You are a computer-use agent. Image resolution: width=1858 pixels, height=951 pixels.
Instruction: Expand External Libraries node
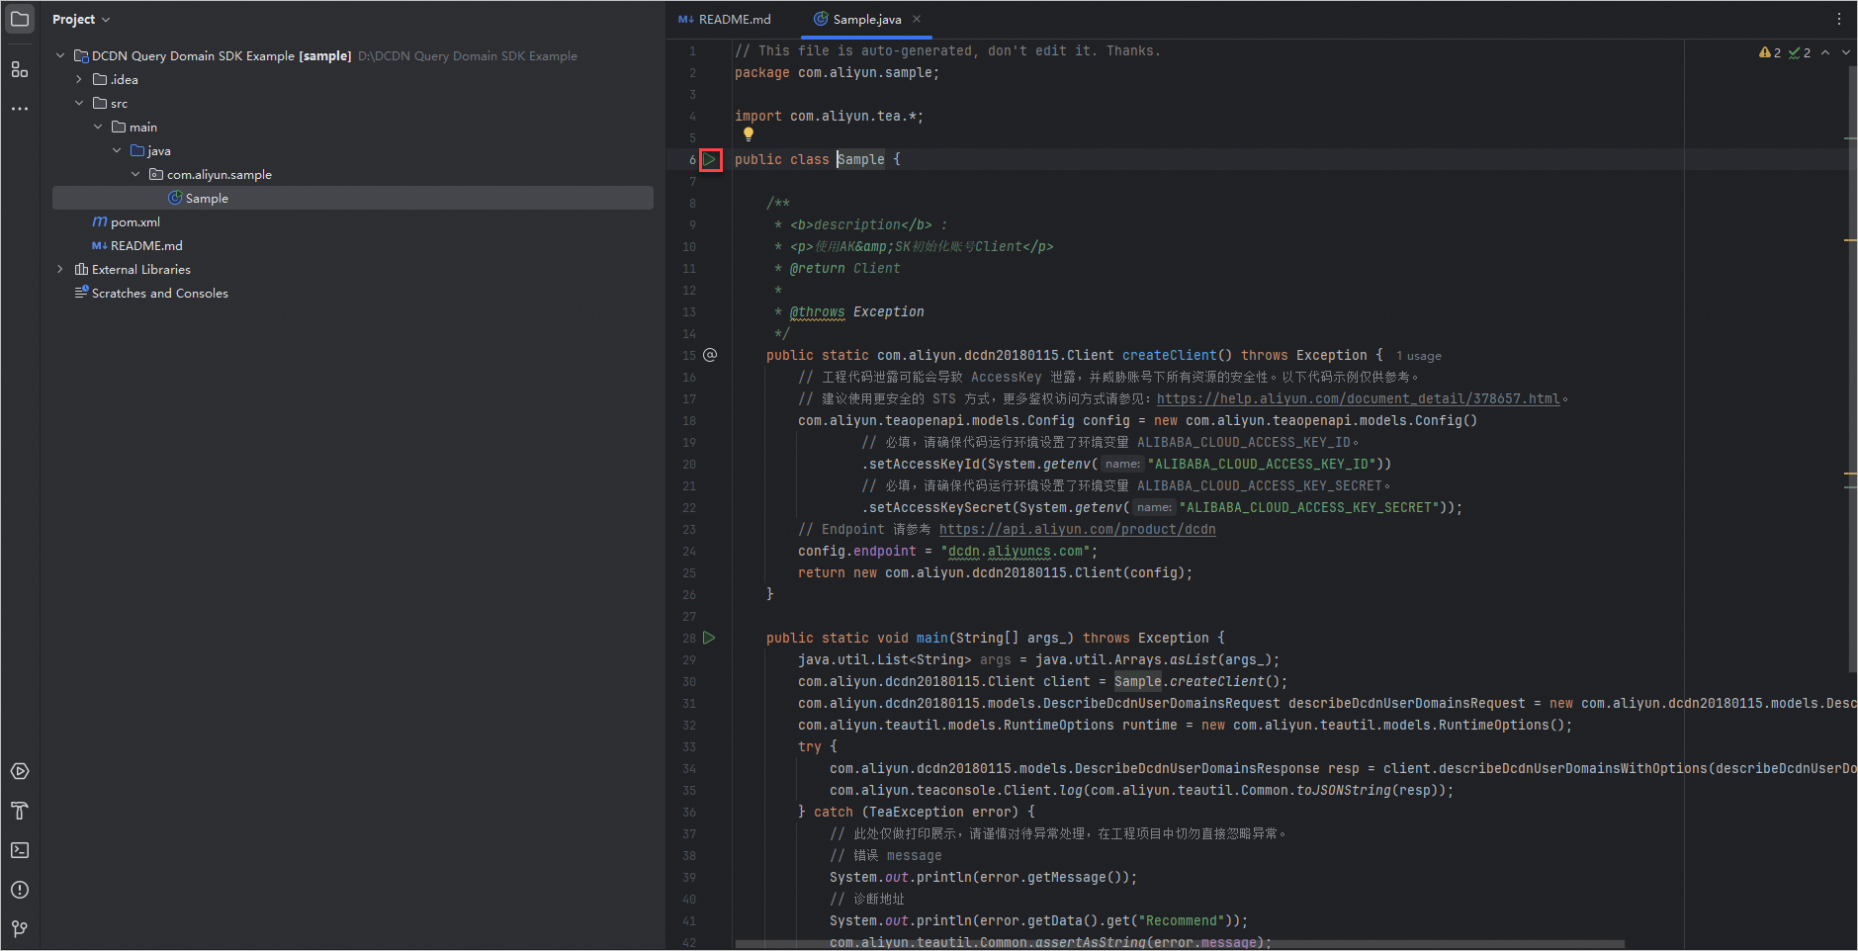(x=60, y=269)
